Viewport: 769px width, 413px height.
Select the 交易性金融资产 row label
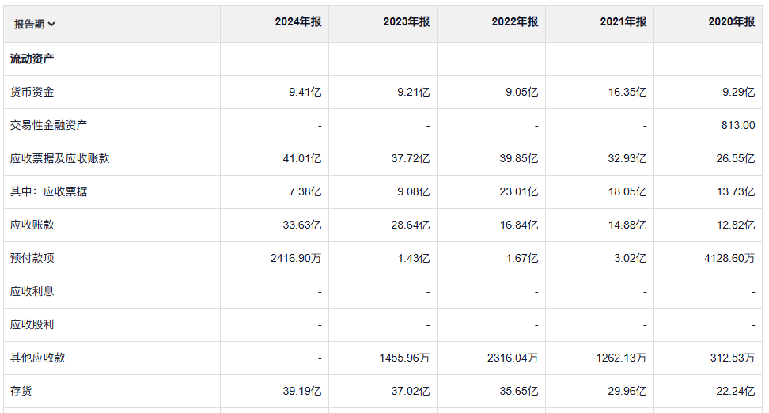click(49, 125)
